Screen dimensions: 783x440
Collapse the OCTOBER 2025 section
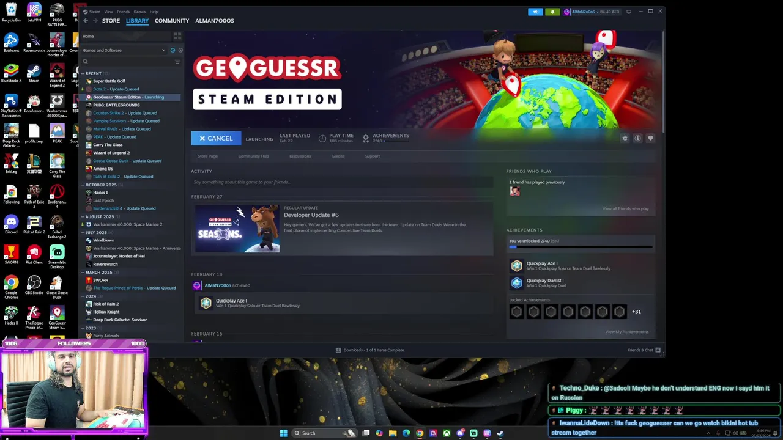coord(83,185)
